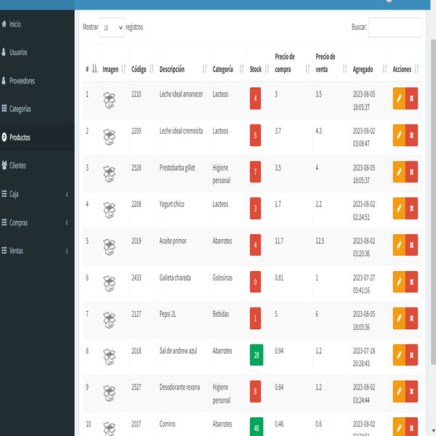The image size is (436, 436).
Task: Select the code cell 2527
Action: (137, 387)
